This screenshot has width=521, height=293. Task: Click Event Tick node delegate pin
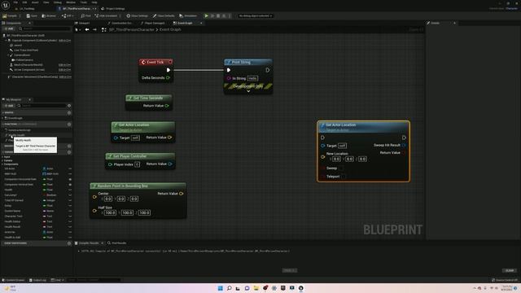[x=170, y=62]
